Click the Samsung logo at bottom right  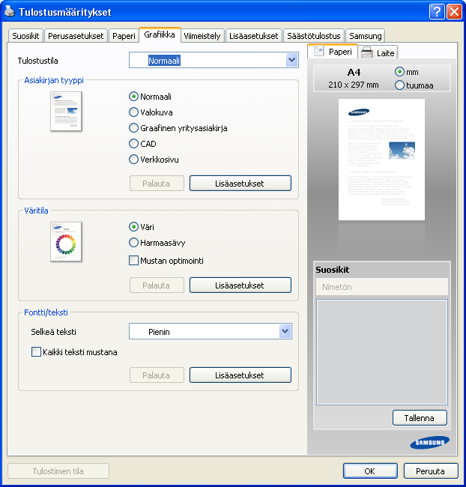(429, 443)
